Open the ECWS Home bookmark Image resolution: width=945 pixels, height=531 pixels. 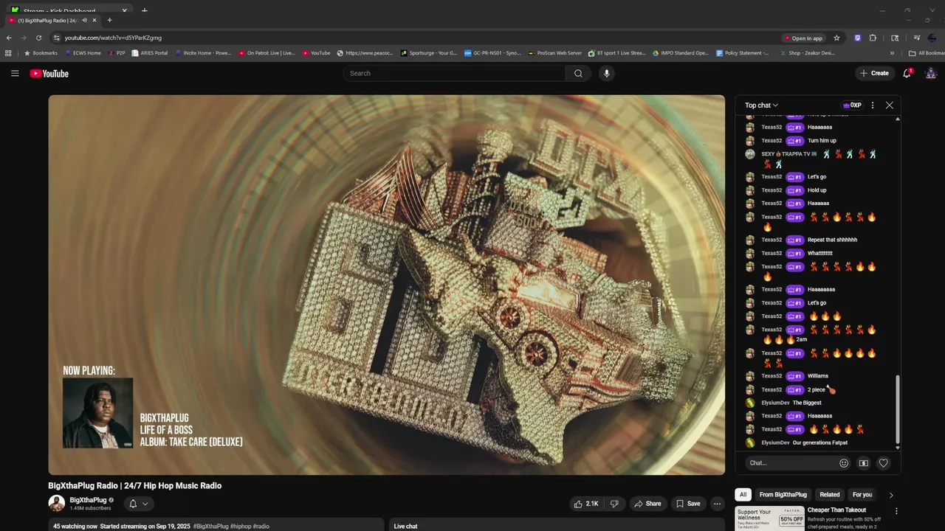(x=83, y=53)
